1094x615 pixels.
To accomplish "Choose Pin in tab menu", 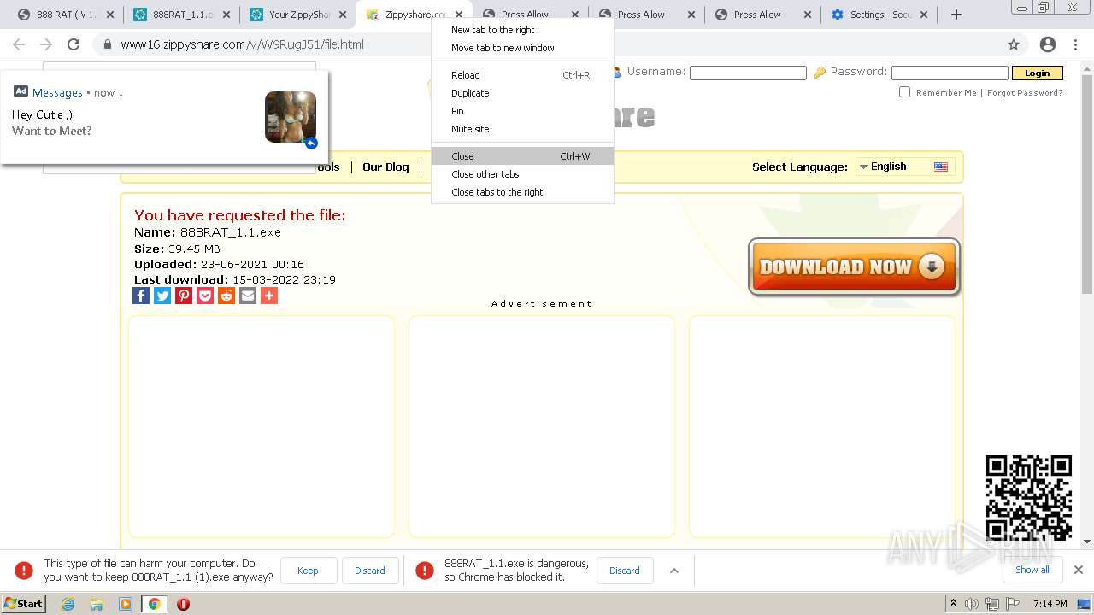I will point(522,111).
